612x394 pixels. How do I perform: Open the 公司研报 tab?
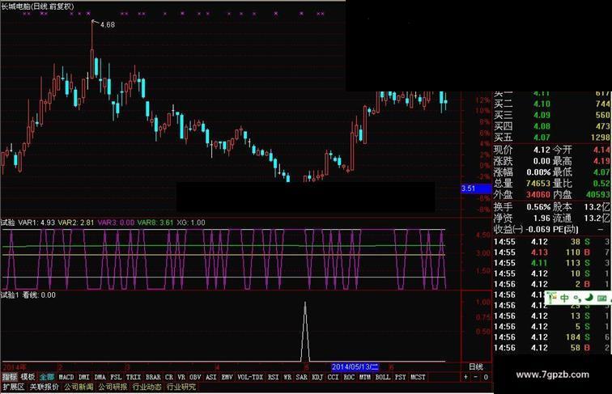tap(113, 387)
